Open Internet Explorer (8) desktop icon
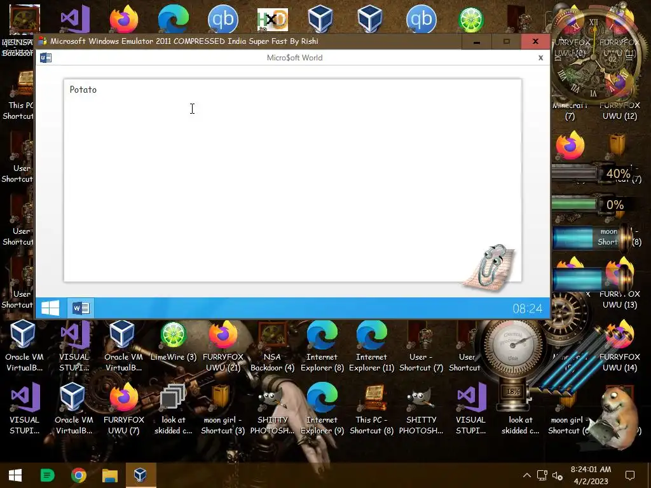 [x=322, y=346]
